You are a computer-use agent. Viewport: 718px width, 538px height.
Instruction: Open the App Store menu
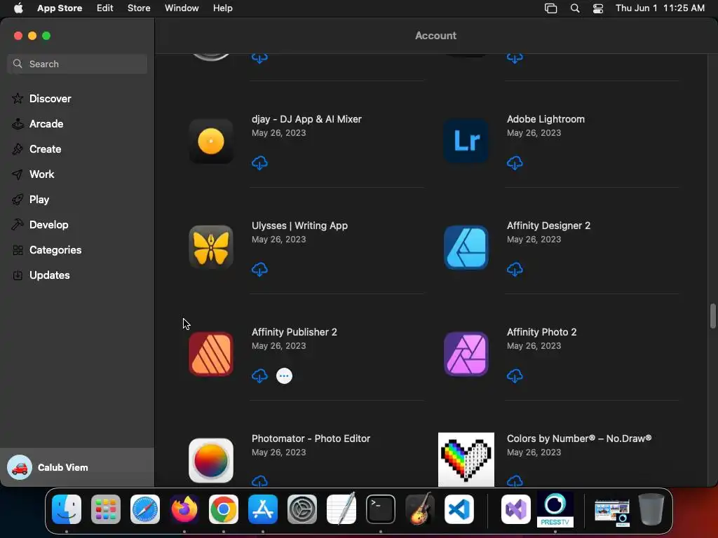click(x=60, y=8)
